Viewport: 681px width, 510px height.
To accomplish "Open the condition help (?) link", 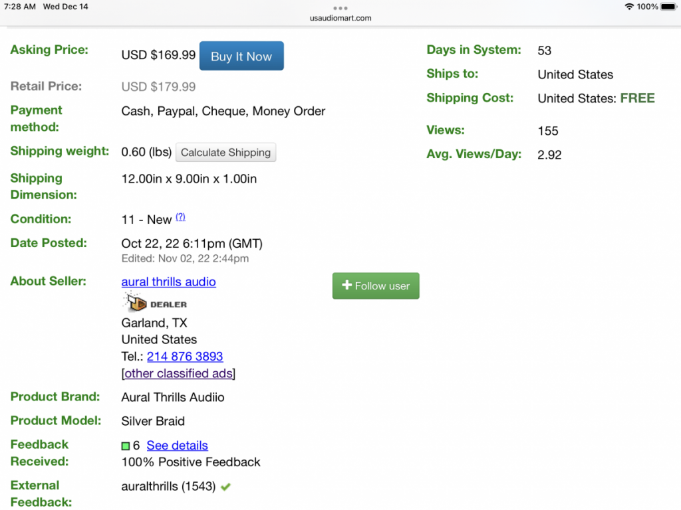I will click(181, 217).
